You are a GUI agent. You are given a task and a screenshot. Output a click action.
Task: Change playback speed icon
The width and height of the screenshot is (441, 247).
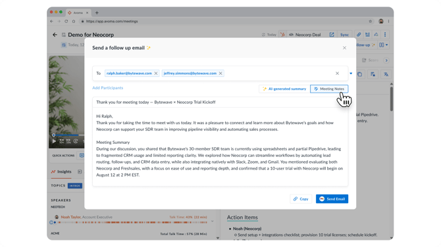pos(76,141)
